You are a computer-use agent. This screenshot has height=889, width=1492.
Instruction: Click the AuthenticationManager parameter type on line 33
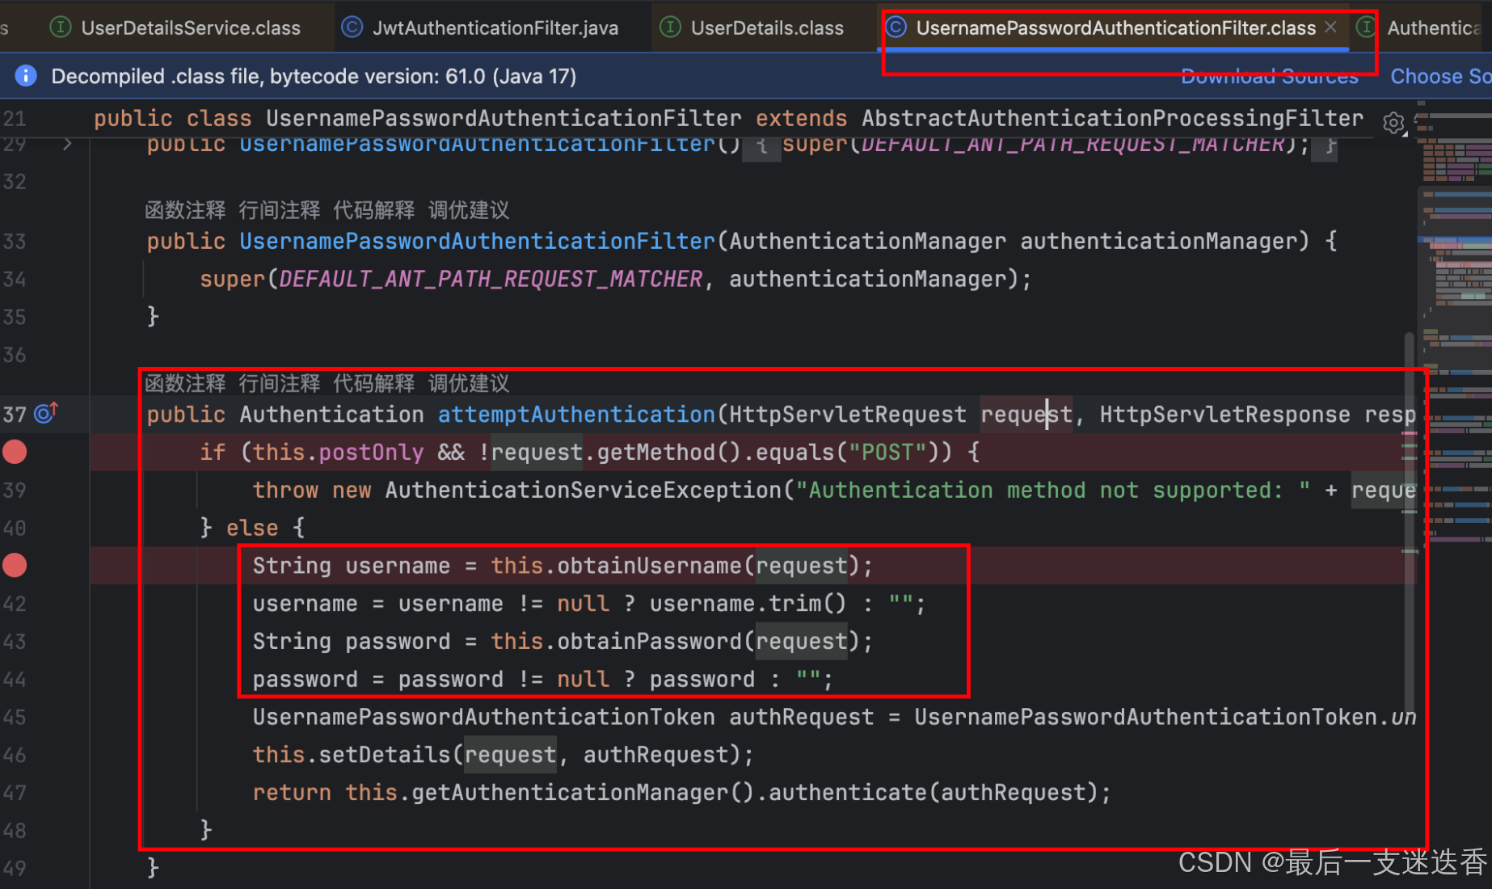tap(868, 242)
